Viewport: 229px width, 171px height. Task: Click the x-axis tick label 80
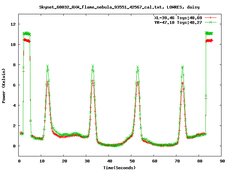pyautogui.click(x=200, y=161)
